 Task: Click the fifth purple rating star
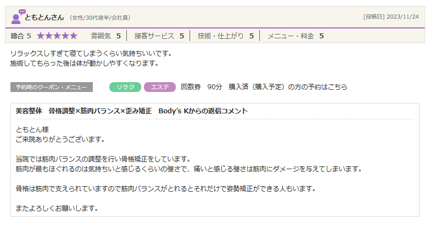(x=73, y=36)
